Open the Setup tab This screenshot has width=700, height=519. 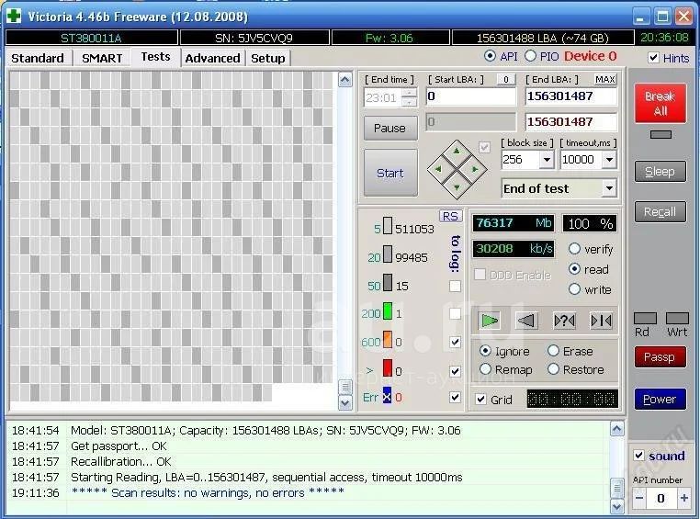click(268, 58)
